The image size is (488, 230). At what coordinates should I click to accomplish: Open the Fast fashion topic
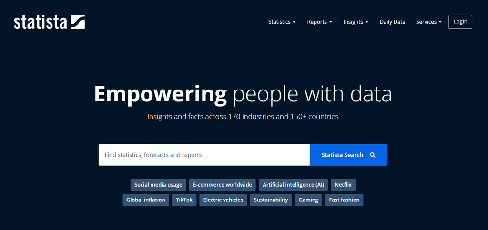pyautogui.click(x=344, y=200)
